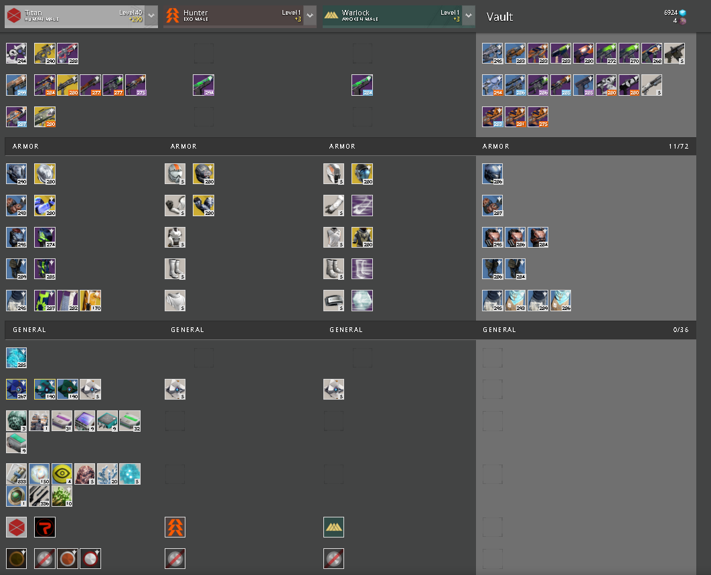Select the Hunter's green 294 weapon

click(x=204, y=85)
